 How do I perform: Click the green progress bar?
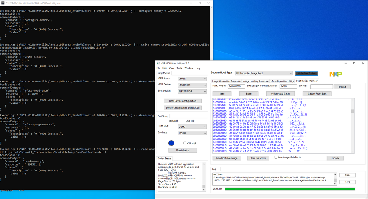(290, 189)
